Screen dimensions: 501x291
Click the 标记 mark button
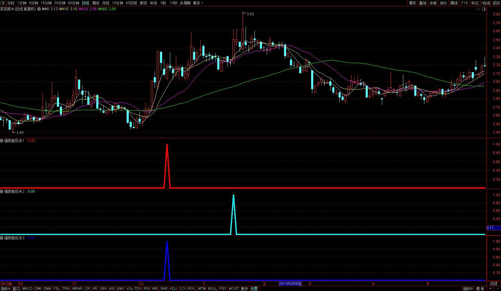click(475, 3)
